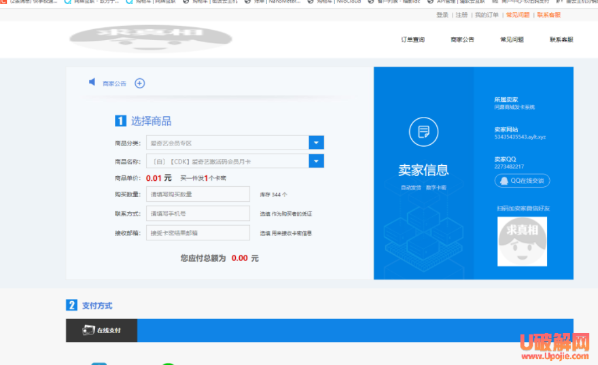Open the 商品名称 dropdown arrow

point(316,161)
